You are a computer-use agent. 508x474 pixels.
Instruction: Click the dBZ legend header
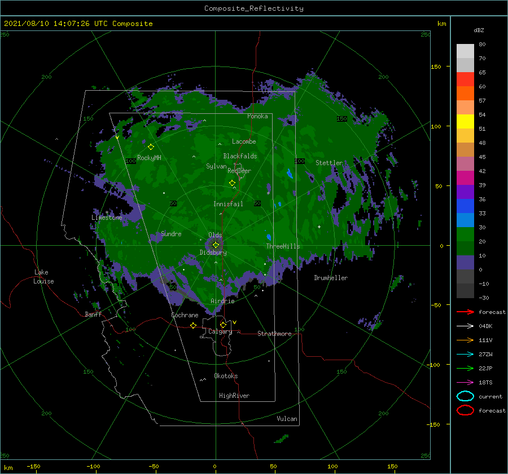[479, 30]
